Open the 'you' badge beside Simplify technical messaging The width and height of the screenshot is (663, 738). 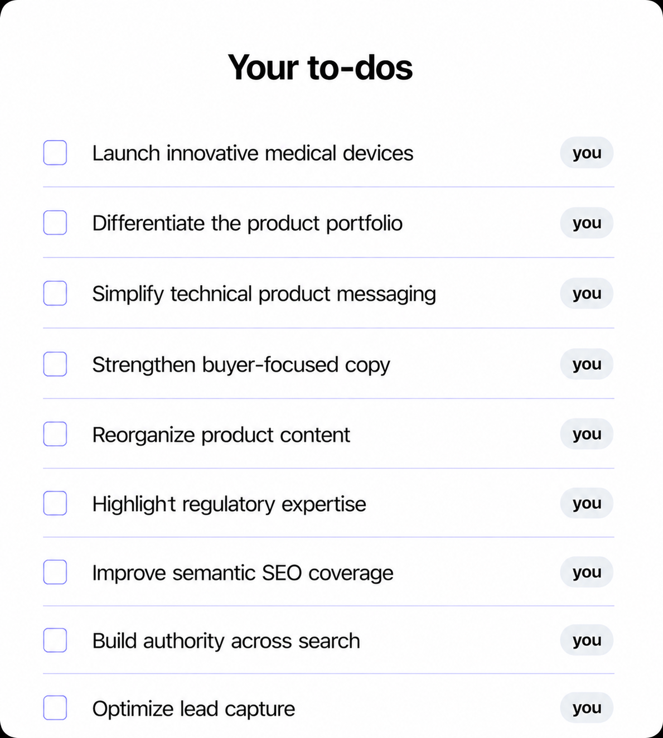[x=587, y=293]
